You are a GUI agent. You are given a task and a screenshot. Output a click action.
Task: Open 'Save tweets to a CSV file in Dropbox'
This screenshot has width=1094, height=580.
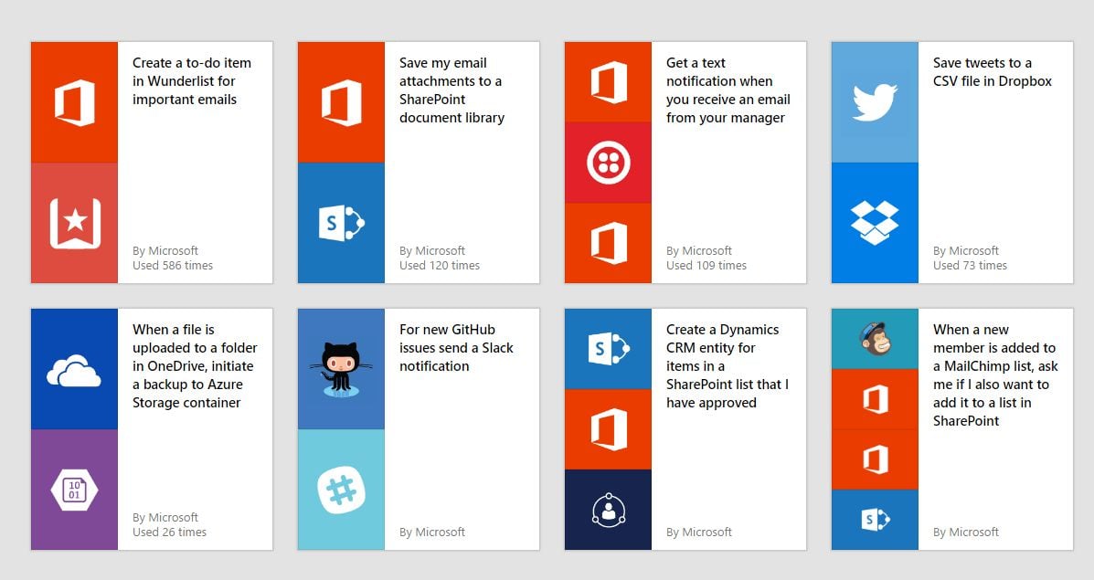tap(993, 72)
